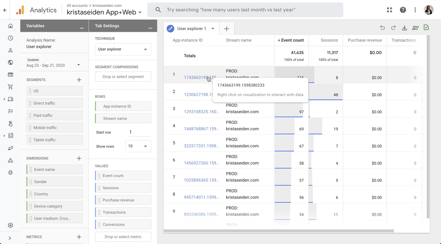Open the help question mark icon
The width and height of the screenshot is (441, 244).
point(403,10)
